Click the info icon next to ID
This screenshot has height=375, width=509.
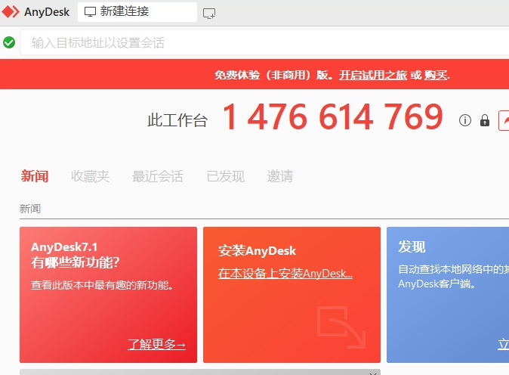[x=465, y=120]
